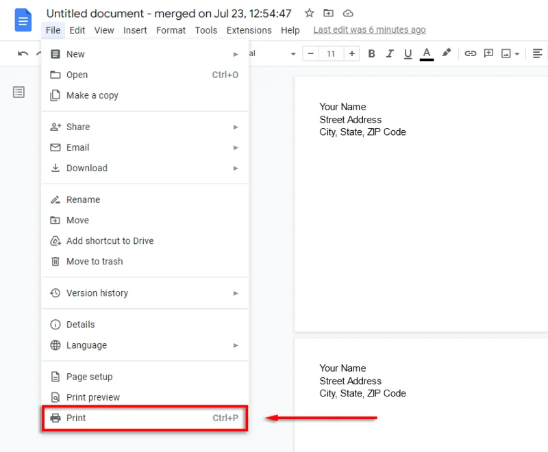Image resolution: width=548 pixels, height=452 pixels.
Task: Increase font size with plus button
Action: point(352,53)
